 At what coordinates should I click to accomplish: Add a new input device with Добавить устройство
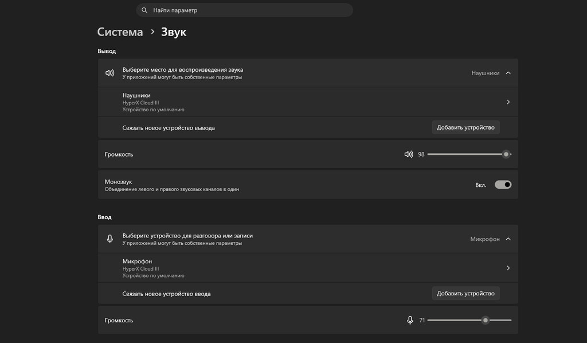(x=465, y=293)
